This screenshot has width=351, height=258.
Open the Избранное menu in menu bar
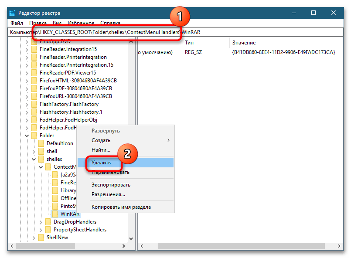81,23
